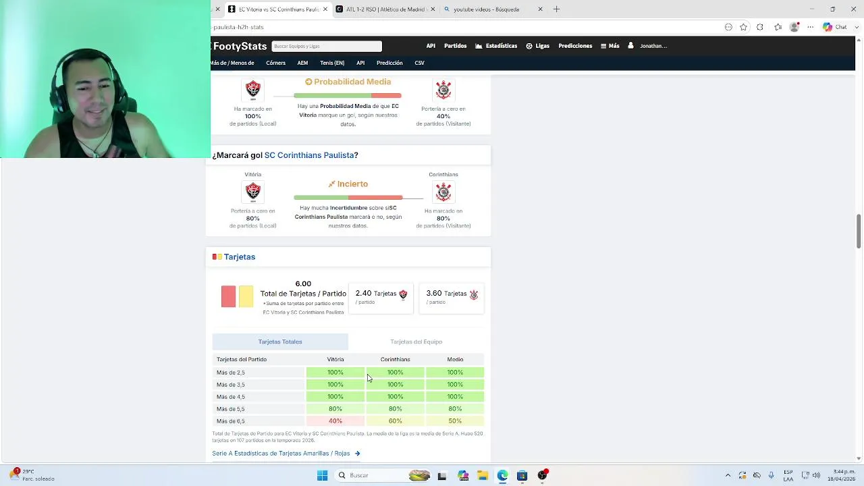Screen dimensions: 864x486
Task: Open the Córners submenu link
Action: coord(275,63)
